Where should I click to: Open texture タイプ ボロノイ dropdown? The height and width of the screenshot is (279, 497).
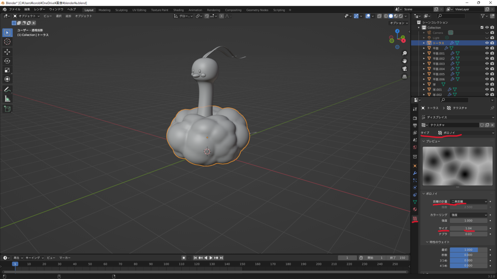pos(466,133)
